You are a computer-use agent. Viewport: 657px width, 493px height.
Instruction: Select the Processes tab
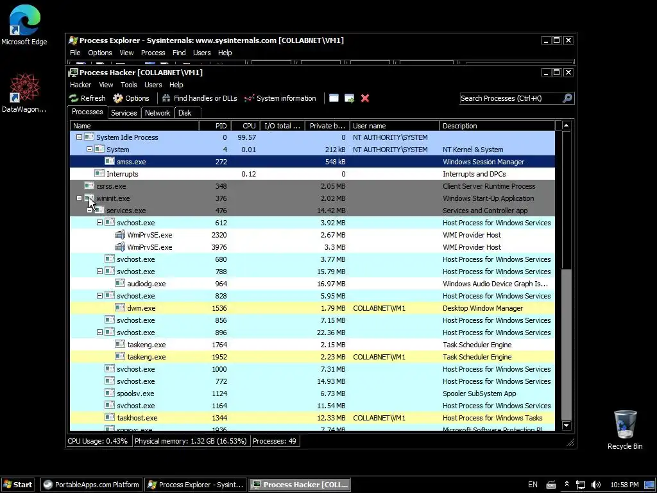87,112
